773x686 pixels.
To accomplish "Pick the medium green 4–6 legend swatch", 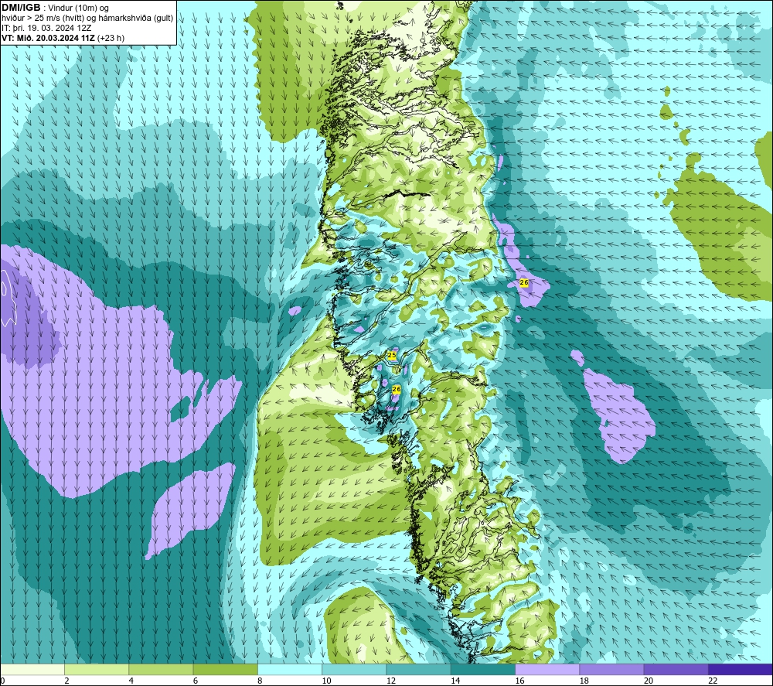I will click(x=162, y=669).
